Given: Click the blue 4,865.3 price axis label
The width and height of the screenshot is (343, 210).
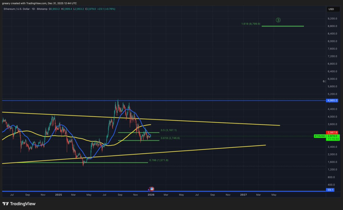Looking at the screenshot, I should pyautogui.click(x=332, y=100).
